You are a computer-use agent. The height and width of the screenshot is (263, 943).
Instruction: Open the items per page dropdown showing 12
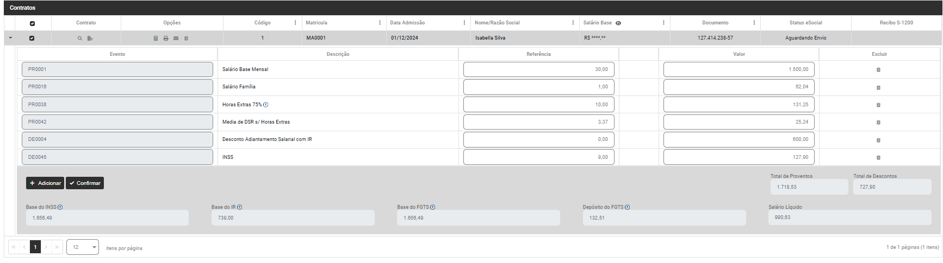coord(83,247)
